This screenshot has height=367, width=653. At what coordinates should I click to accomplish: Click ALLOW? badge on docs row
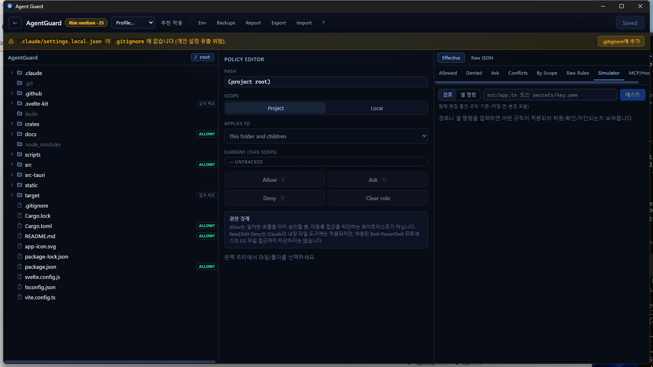(x=207, y=134)
